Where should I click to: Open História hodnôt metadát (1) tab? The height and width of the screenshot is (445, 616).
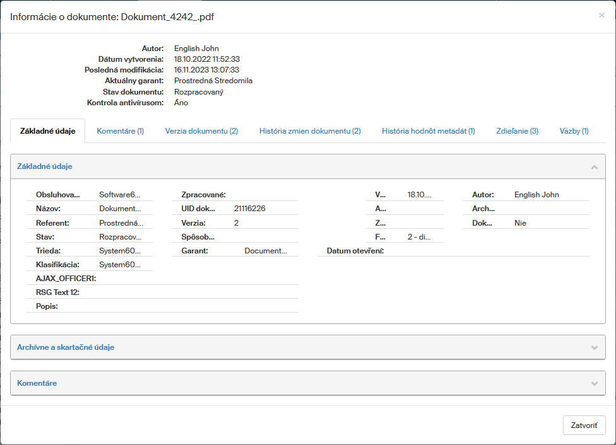pyautogui.click(x=428, y=131)
